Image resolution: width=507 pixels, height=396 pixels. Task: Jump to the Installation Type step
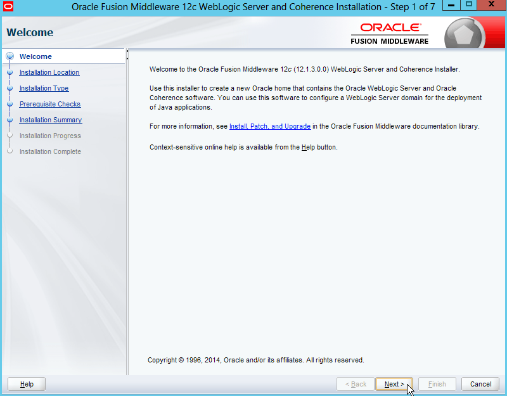(x=44, y=88)
